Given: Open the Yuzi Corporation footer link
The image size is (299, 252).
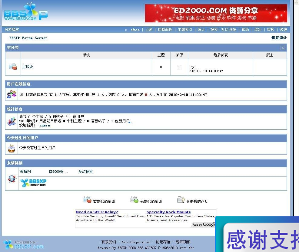Looking at the screenshot, I should click(x=136, y=242).
